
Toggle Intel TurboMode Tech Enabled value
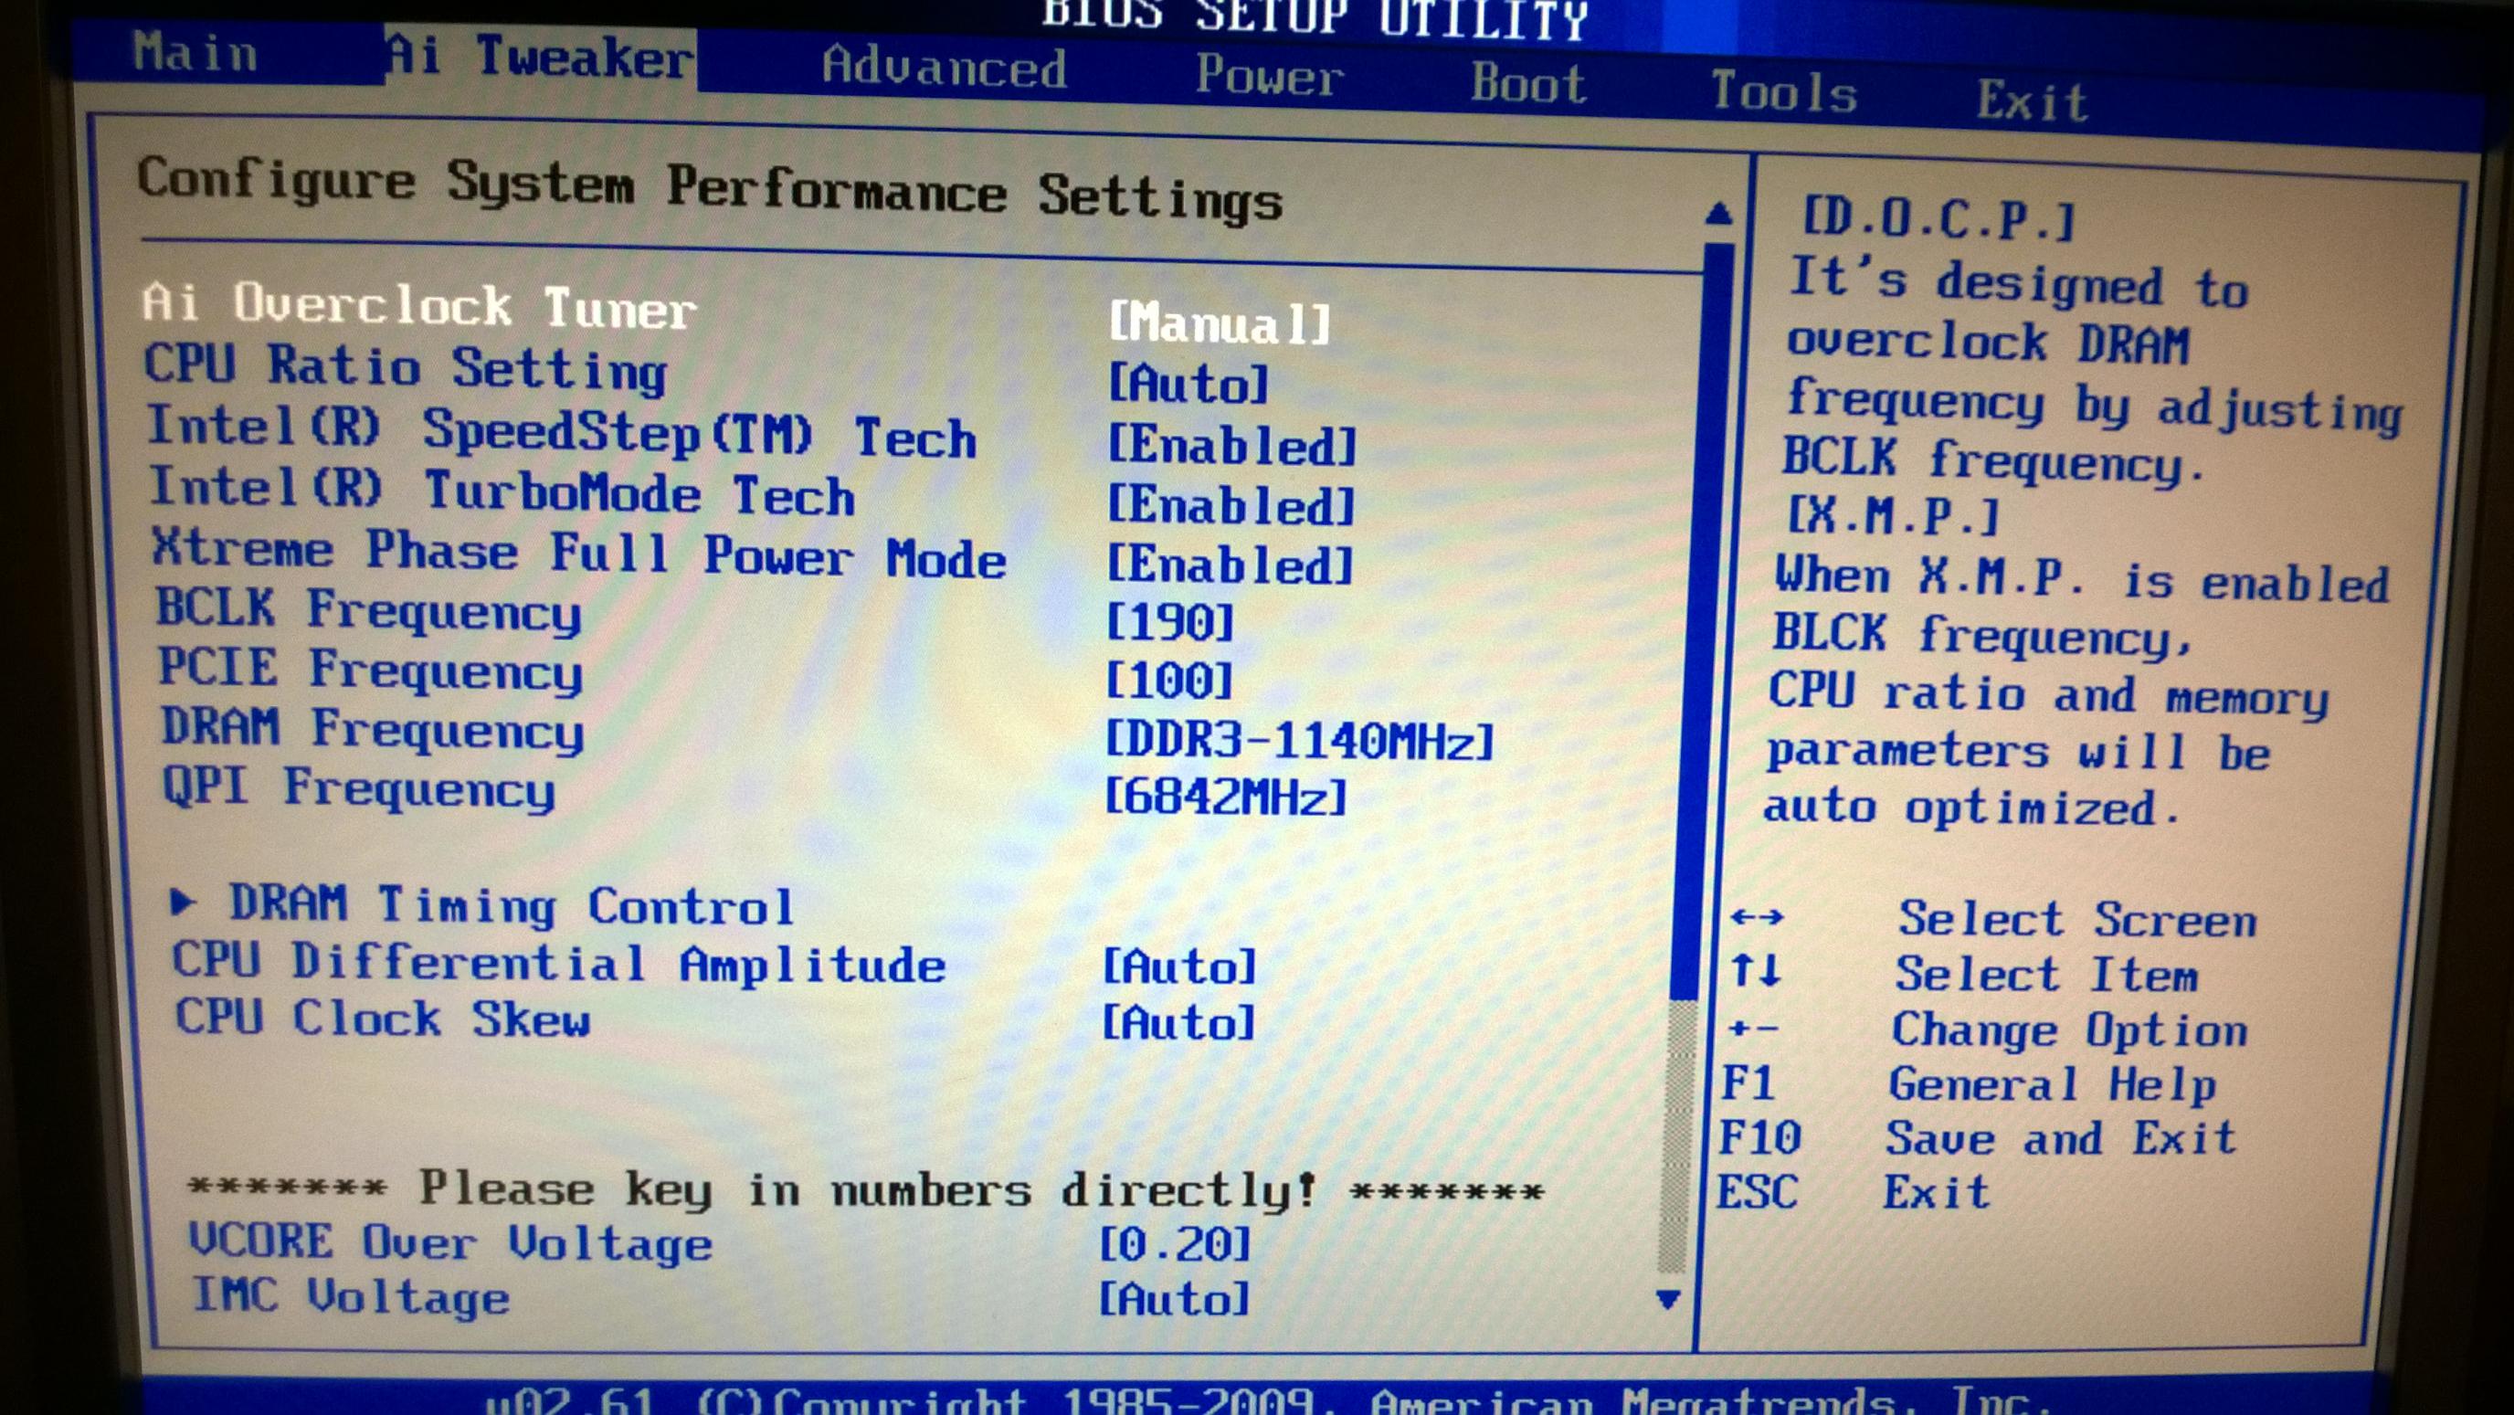tap(1231, 505)
